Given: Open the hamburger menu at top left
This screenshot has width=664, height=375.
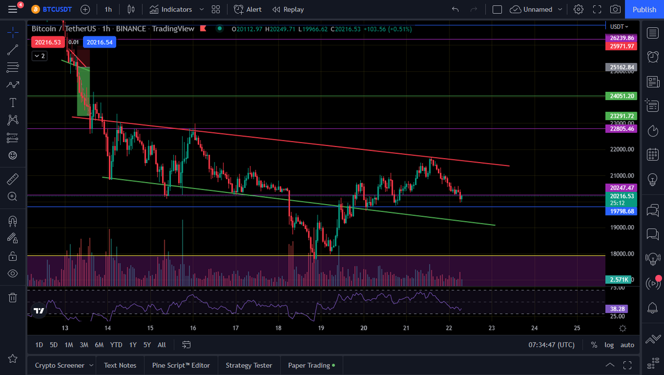Looking at the screenshot, I should click(13, 9).
